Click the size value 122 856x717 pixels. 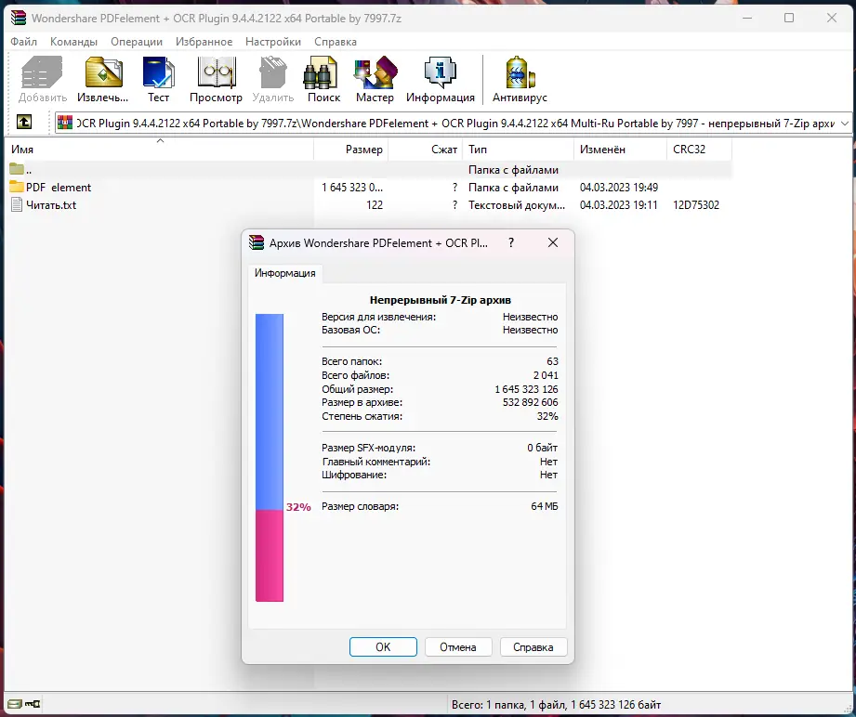pyautogui.click(x=375, y=205)
